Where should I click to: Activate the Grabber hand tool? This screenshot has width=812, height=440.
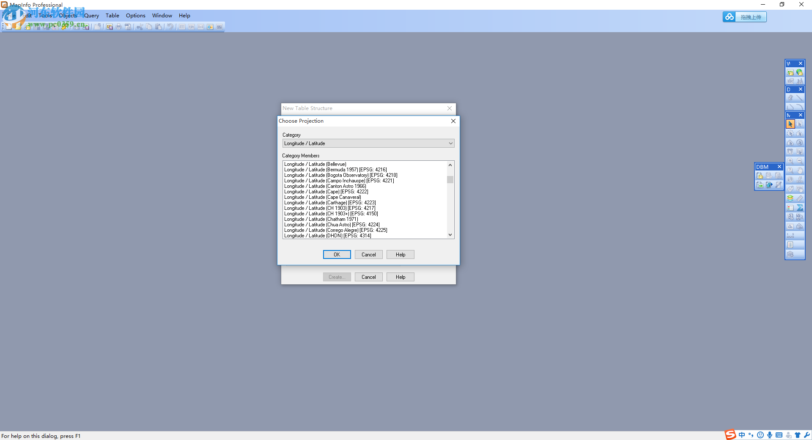click(799, 170)
